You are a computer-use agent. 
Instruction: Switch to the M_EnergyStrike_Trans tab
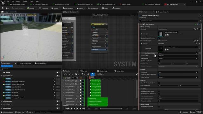62,4
